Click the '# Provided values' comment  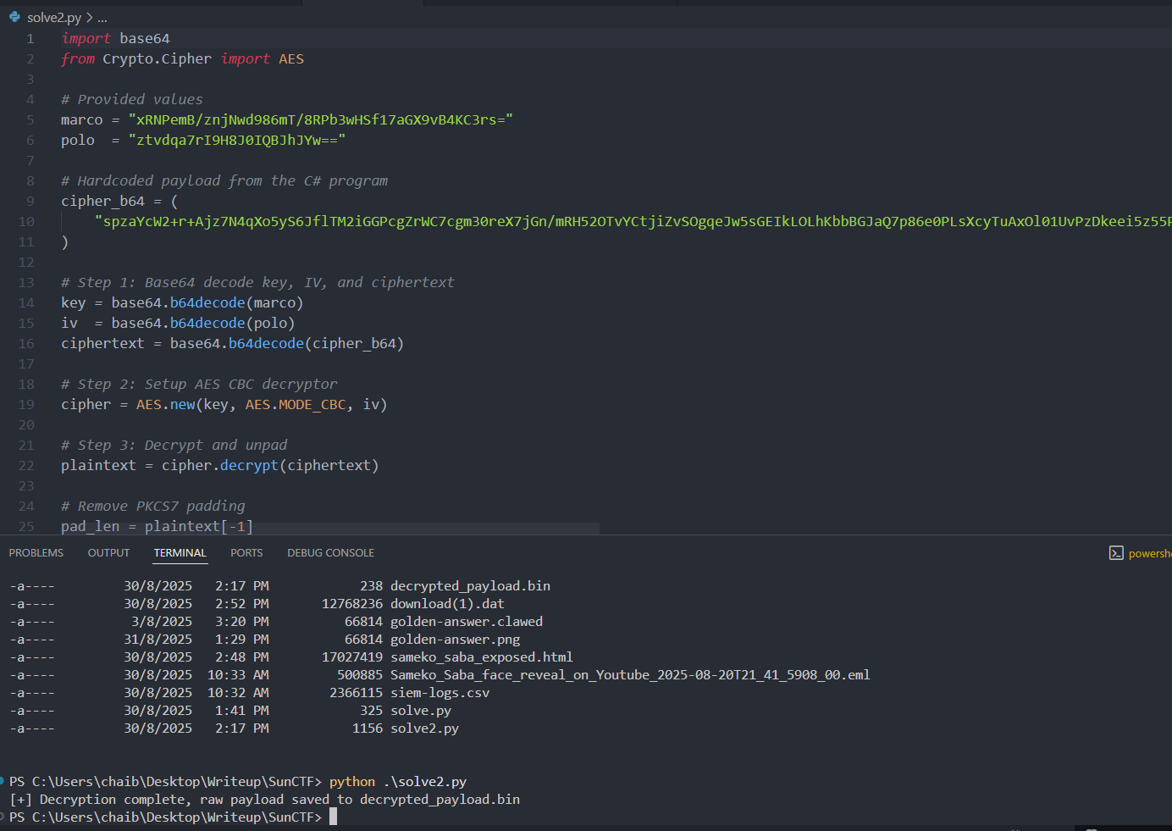[x=132, y=100]
